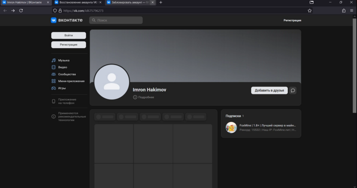Image resolution: width=357 pixels, height=188 pixels.
Task: Open Сообщества section icon
Action: (54, 74)
